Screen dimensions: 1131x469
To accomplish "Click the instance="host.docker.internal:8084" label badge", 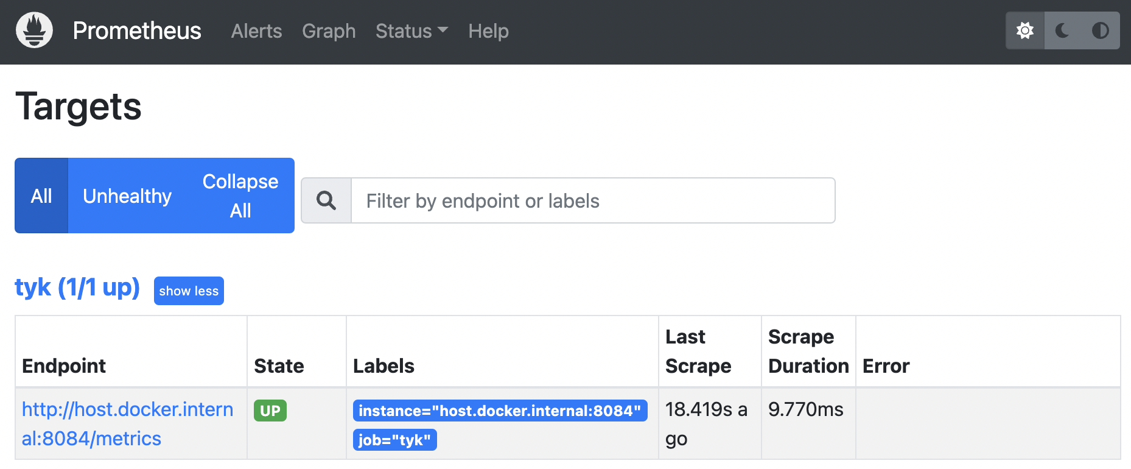I will point(500,411).
